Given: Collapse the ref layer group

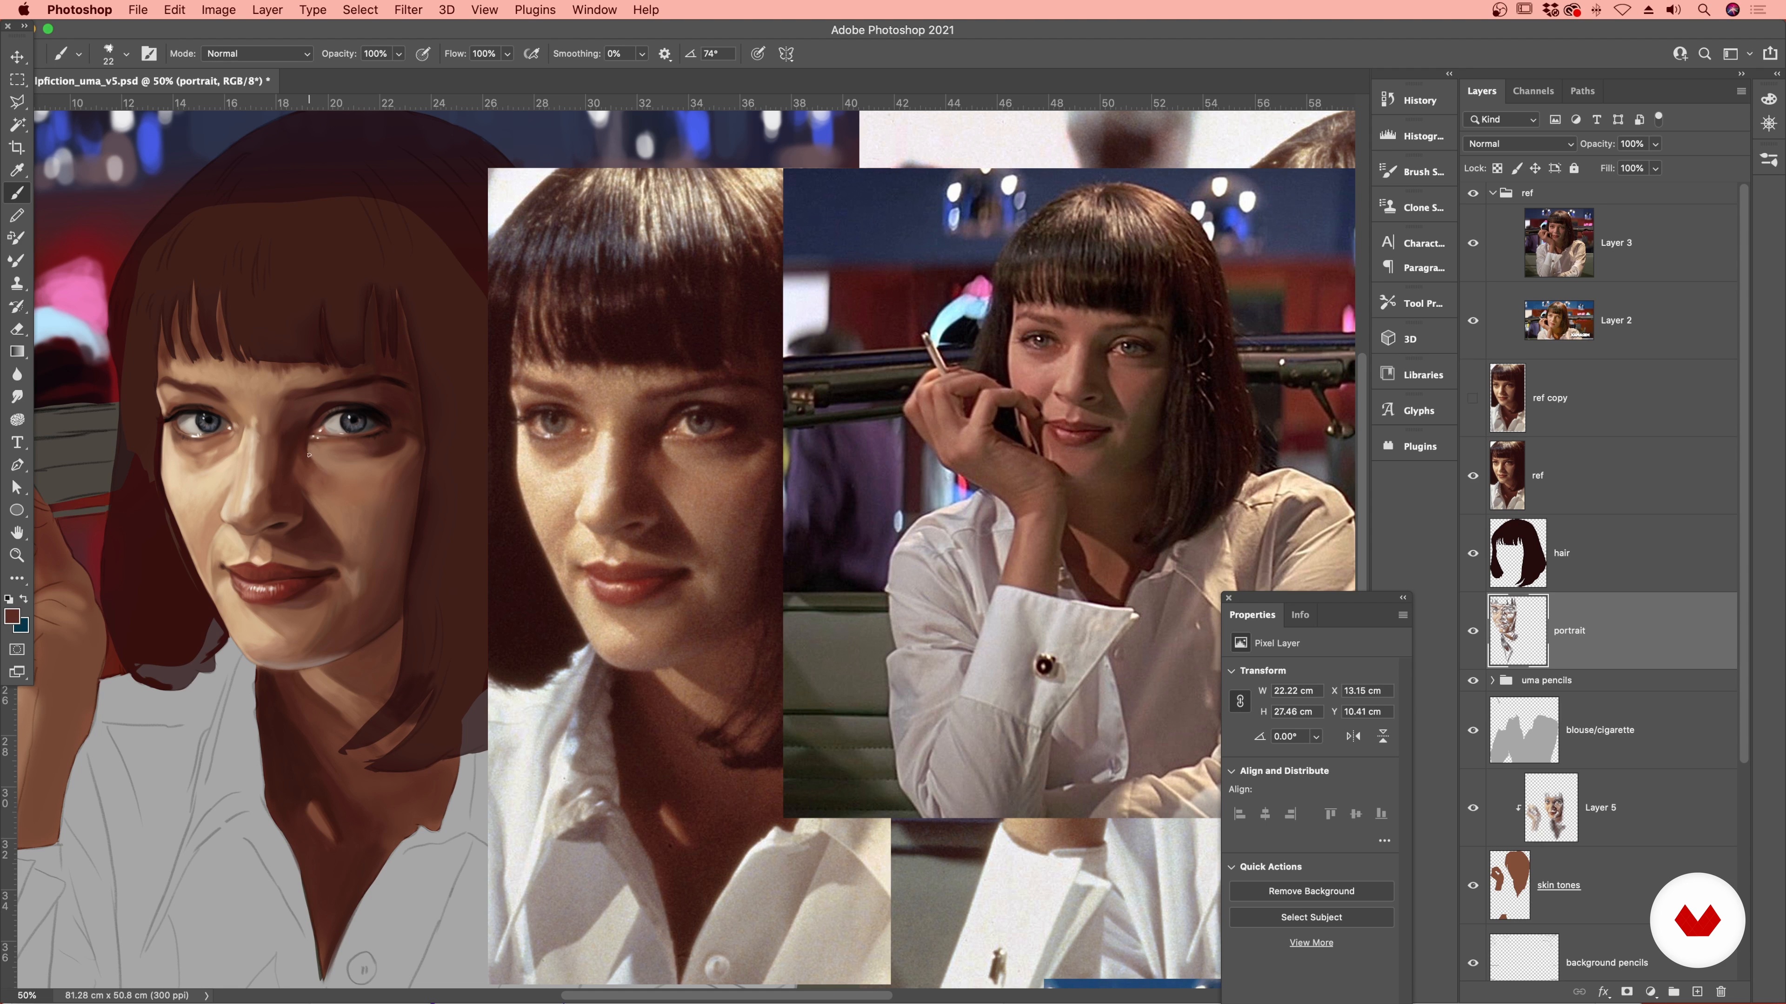Looking at the screenshot, I should (x=1492, y=193).
